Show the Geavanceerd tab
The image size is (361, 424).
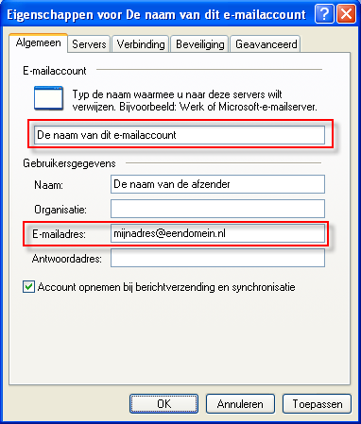[266, 44]
